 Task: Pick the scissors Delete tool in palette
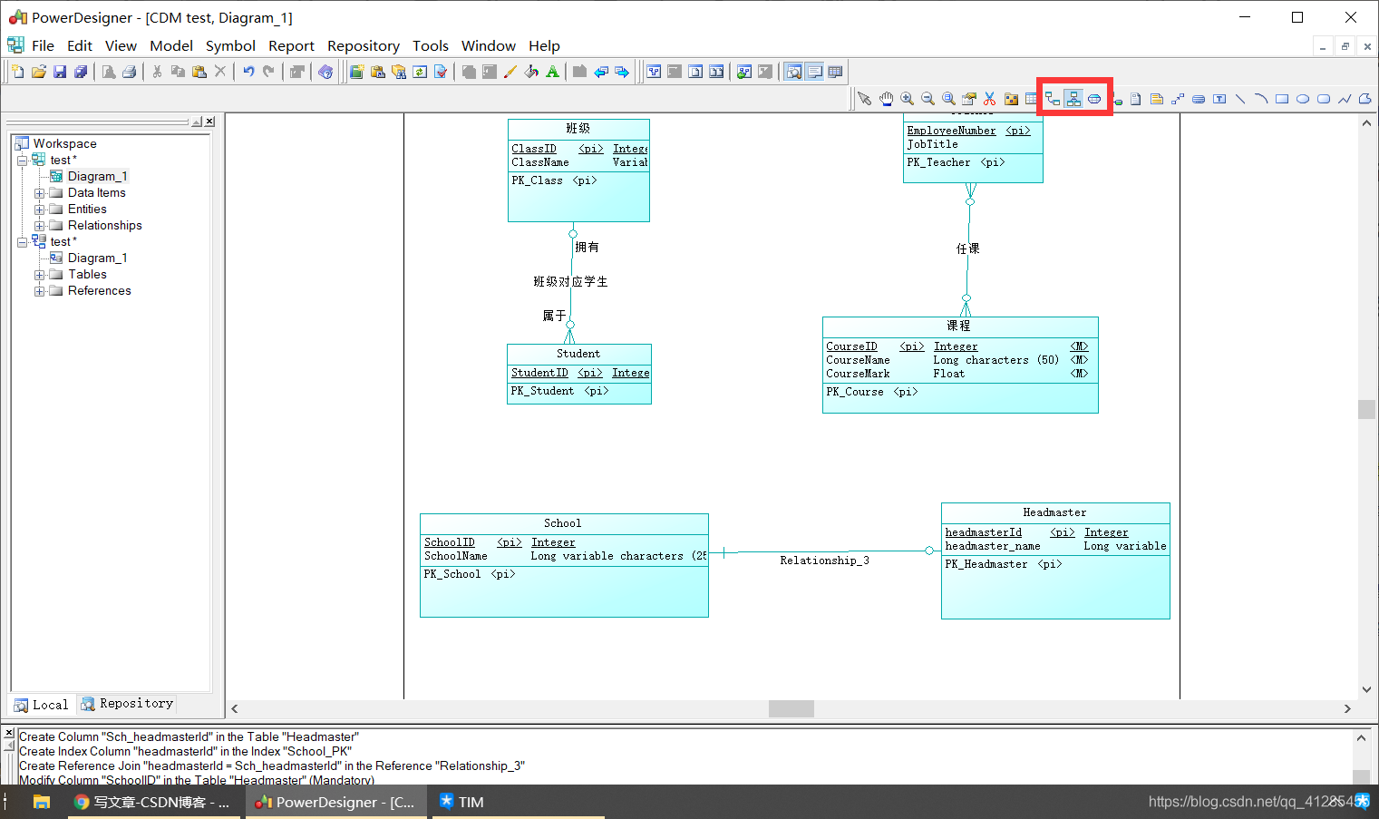point(990,99)
